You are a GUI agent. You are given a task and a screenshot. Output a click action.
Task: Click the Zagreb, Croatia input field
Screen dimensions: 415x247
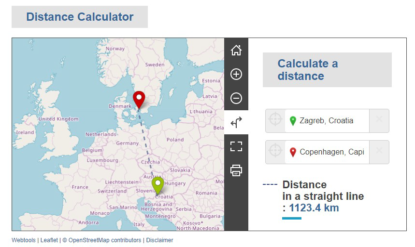tap(329, 120)
